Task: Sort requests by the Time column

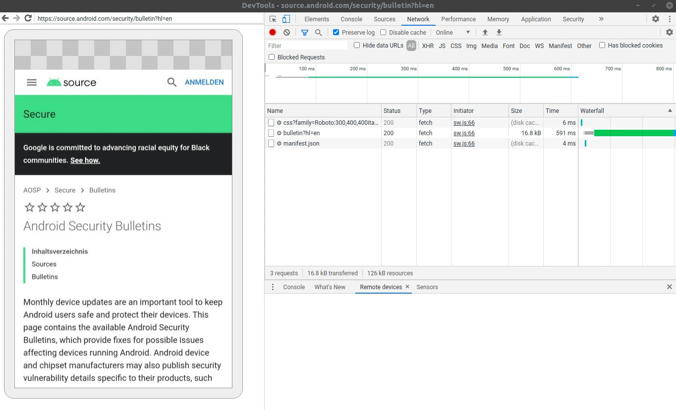Action: (561, 111)
